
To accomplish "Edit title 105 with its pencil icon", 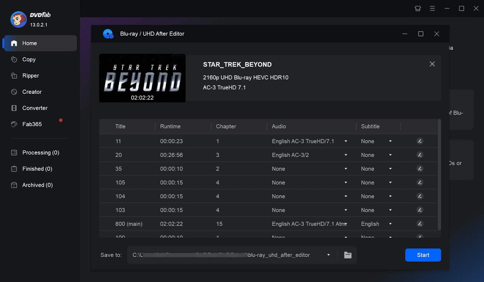I will tap(420, 182).
